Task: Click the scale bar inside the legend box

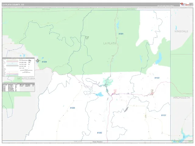Action: 26,70
